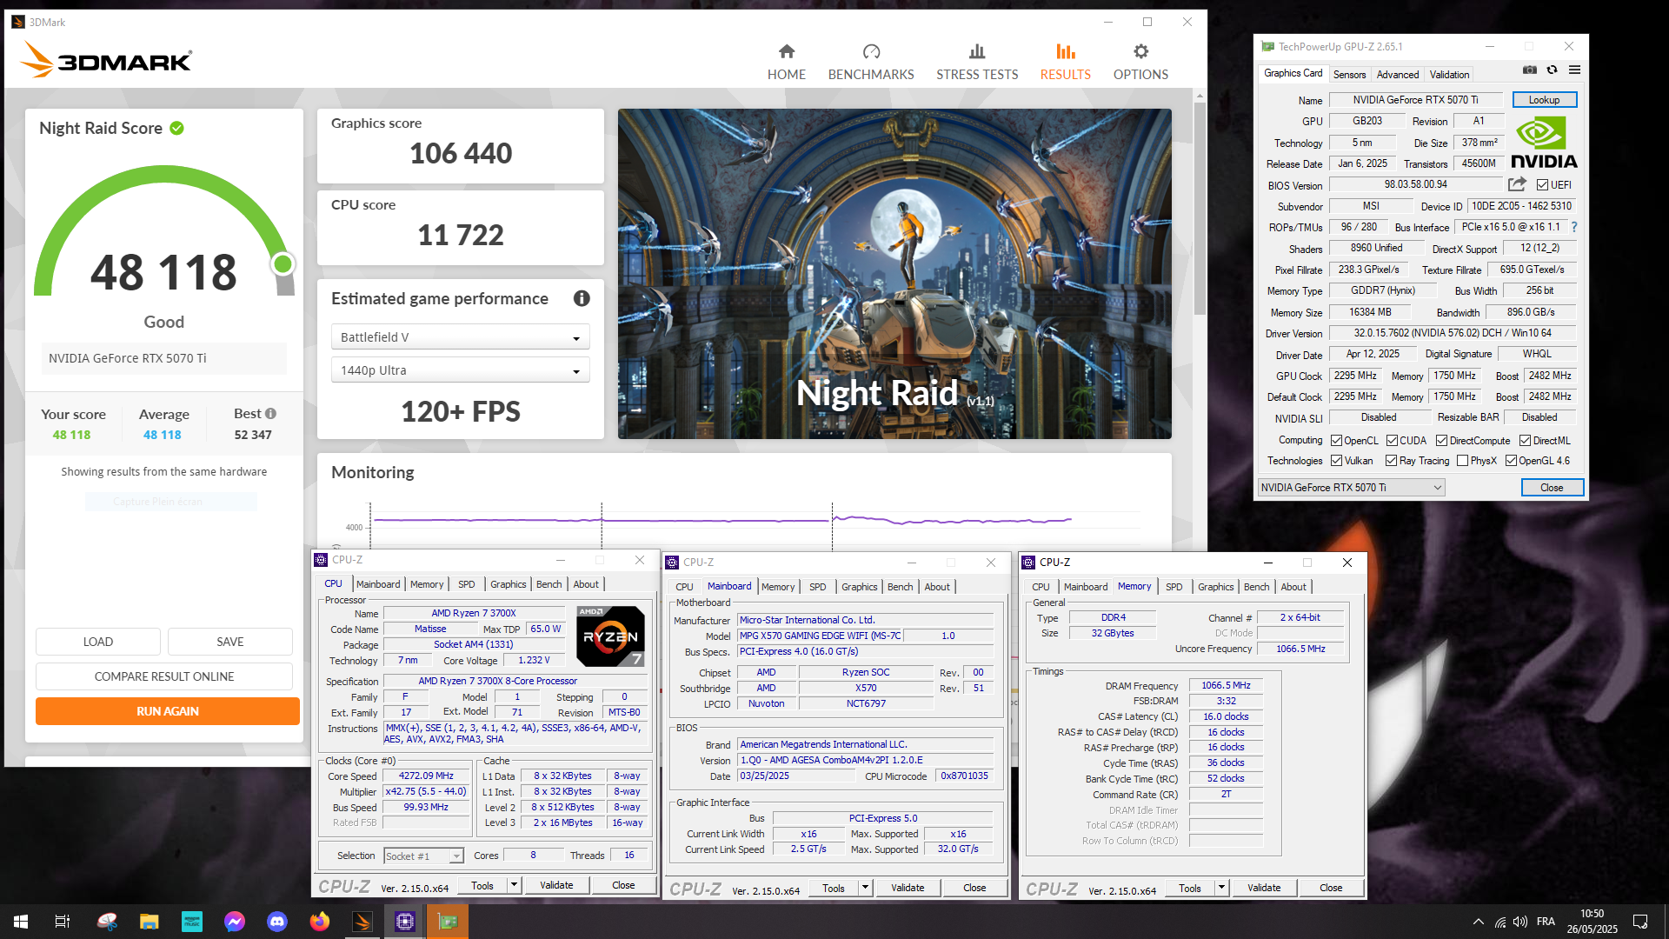Click the LOAD button
Image resolution: width=1669 pixels, height=939 pixels.
click(x=97, y=642)
